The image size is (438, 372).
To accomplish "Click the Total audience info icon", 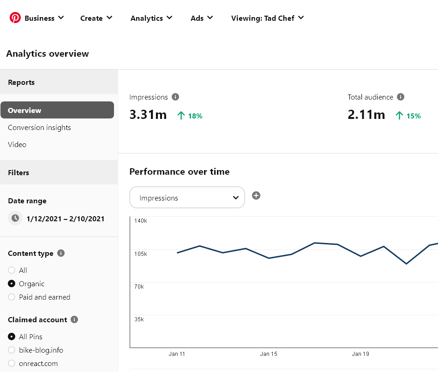I will [x=401, y=97].
